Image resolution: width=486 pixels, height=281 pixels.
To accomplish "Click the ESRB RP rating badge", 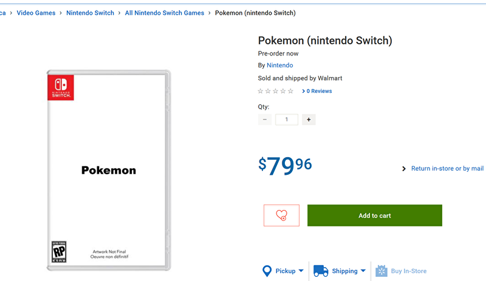I will (59, 252).
